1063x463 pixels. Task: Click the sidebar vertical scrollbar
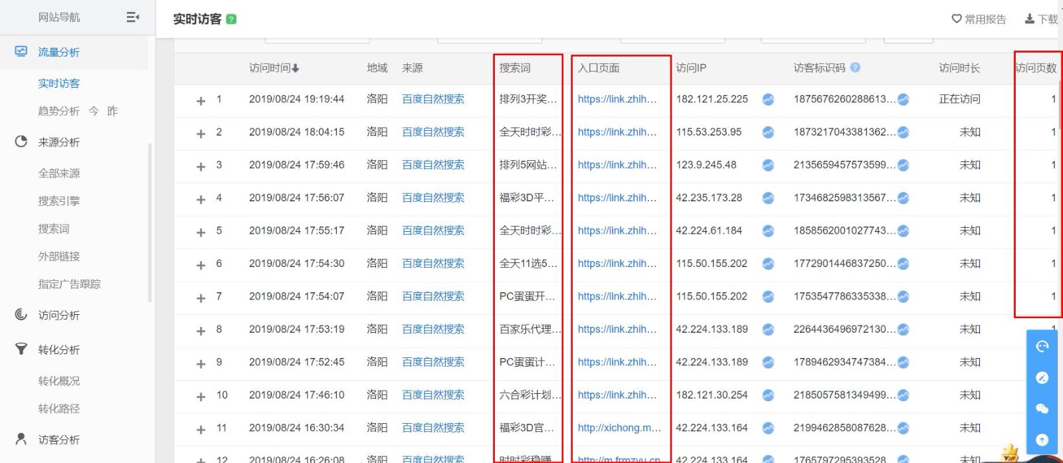tap(149, 223)
